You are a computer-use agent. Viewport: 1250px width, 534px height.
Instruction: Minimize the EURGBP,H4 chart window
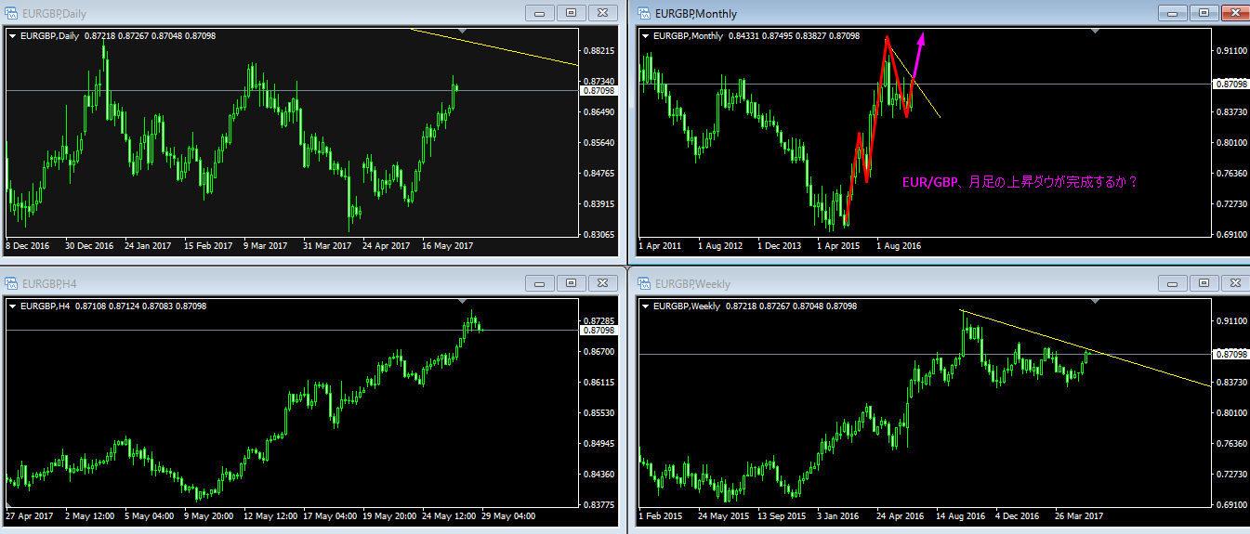click(x=539, y=283)
